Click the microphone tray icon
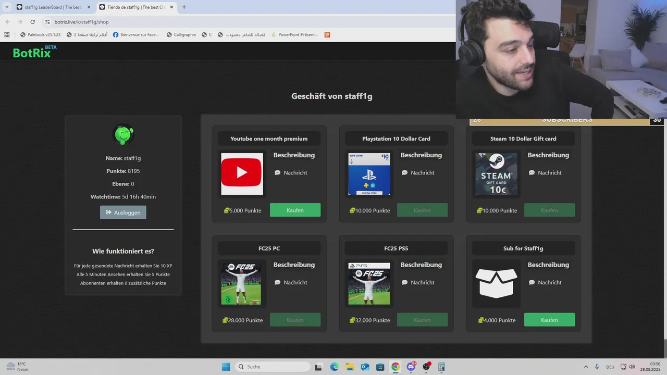This screenshot has height=375, width=667. pos(597,367)
